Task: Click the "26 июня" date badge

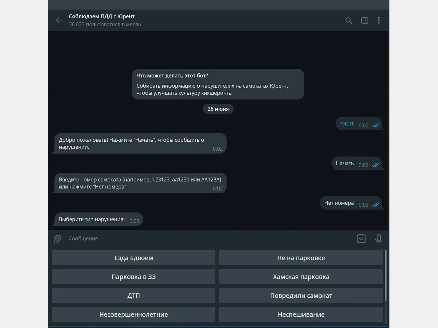Action: pos(218,109)
